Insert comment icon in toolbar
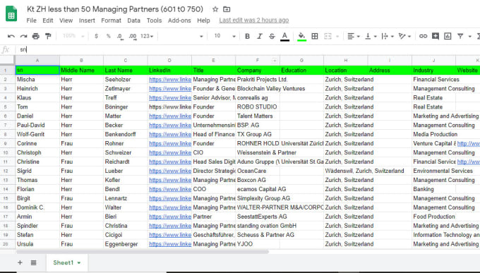480x273 pixels. pos(436,36)
